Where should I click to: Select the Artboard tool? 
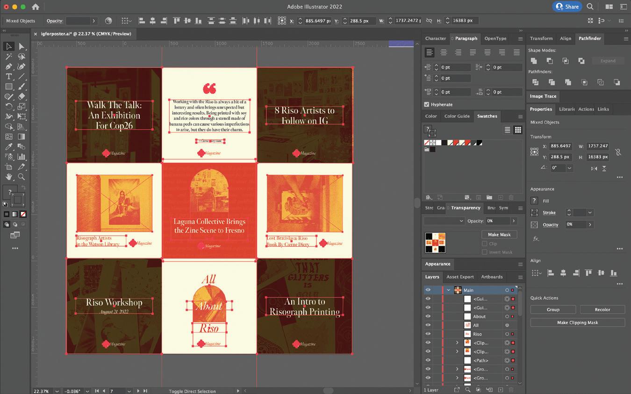[x=8, y=167]
